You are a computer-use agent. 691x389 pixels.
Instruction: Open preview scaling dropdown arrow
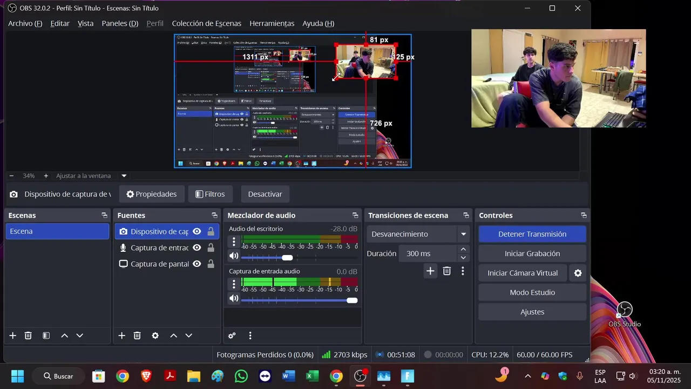pos(124,176)
